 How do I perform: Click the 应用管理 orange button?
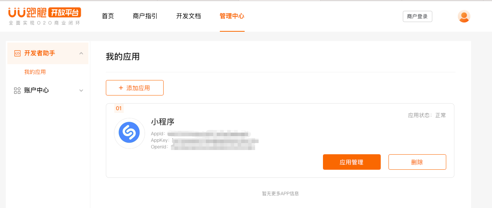click(351, 162)
